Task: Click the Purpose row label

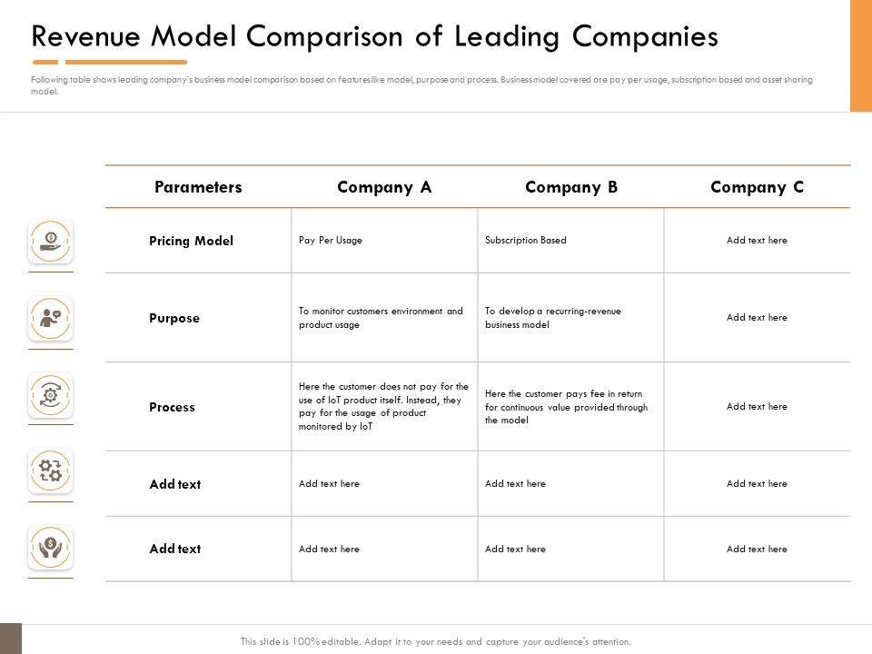Action: click(174, 318)
